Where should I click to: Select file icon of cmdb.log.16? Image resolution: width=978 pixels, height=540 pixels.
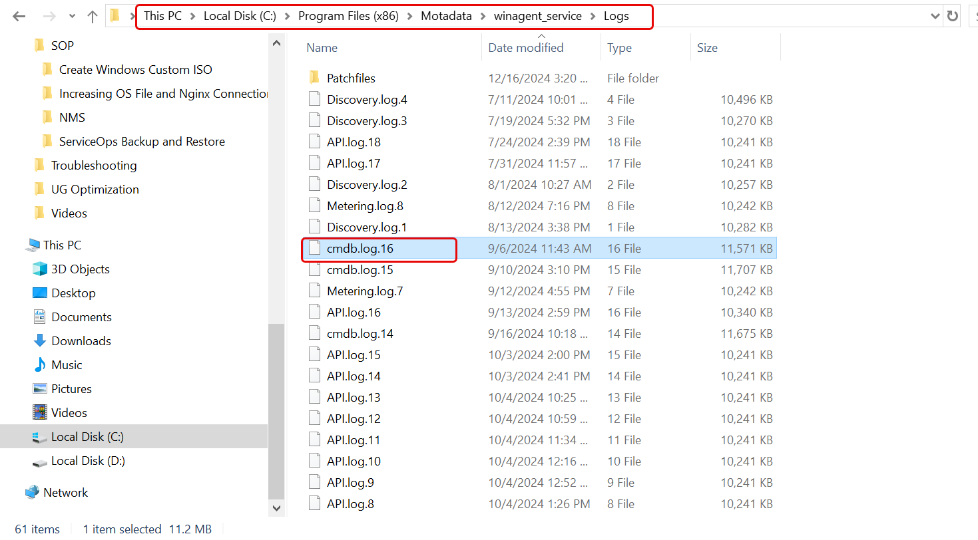click(315, 249)
